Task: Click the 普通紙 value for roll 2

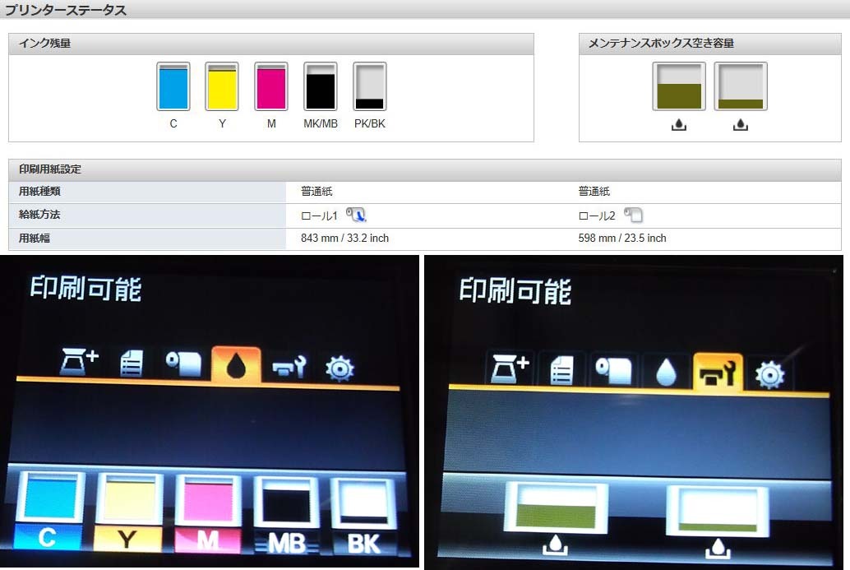Action: [594, 192]
